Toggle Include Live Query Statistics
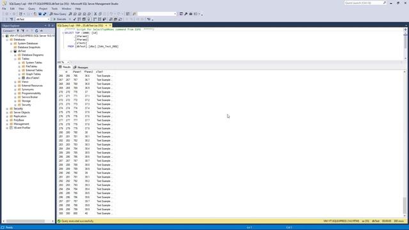 click(100, 19)
